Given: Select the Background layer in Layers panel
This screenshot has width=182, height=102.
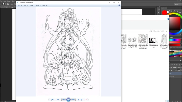Looking at the screenshot, I should tap(176, 77).
